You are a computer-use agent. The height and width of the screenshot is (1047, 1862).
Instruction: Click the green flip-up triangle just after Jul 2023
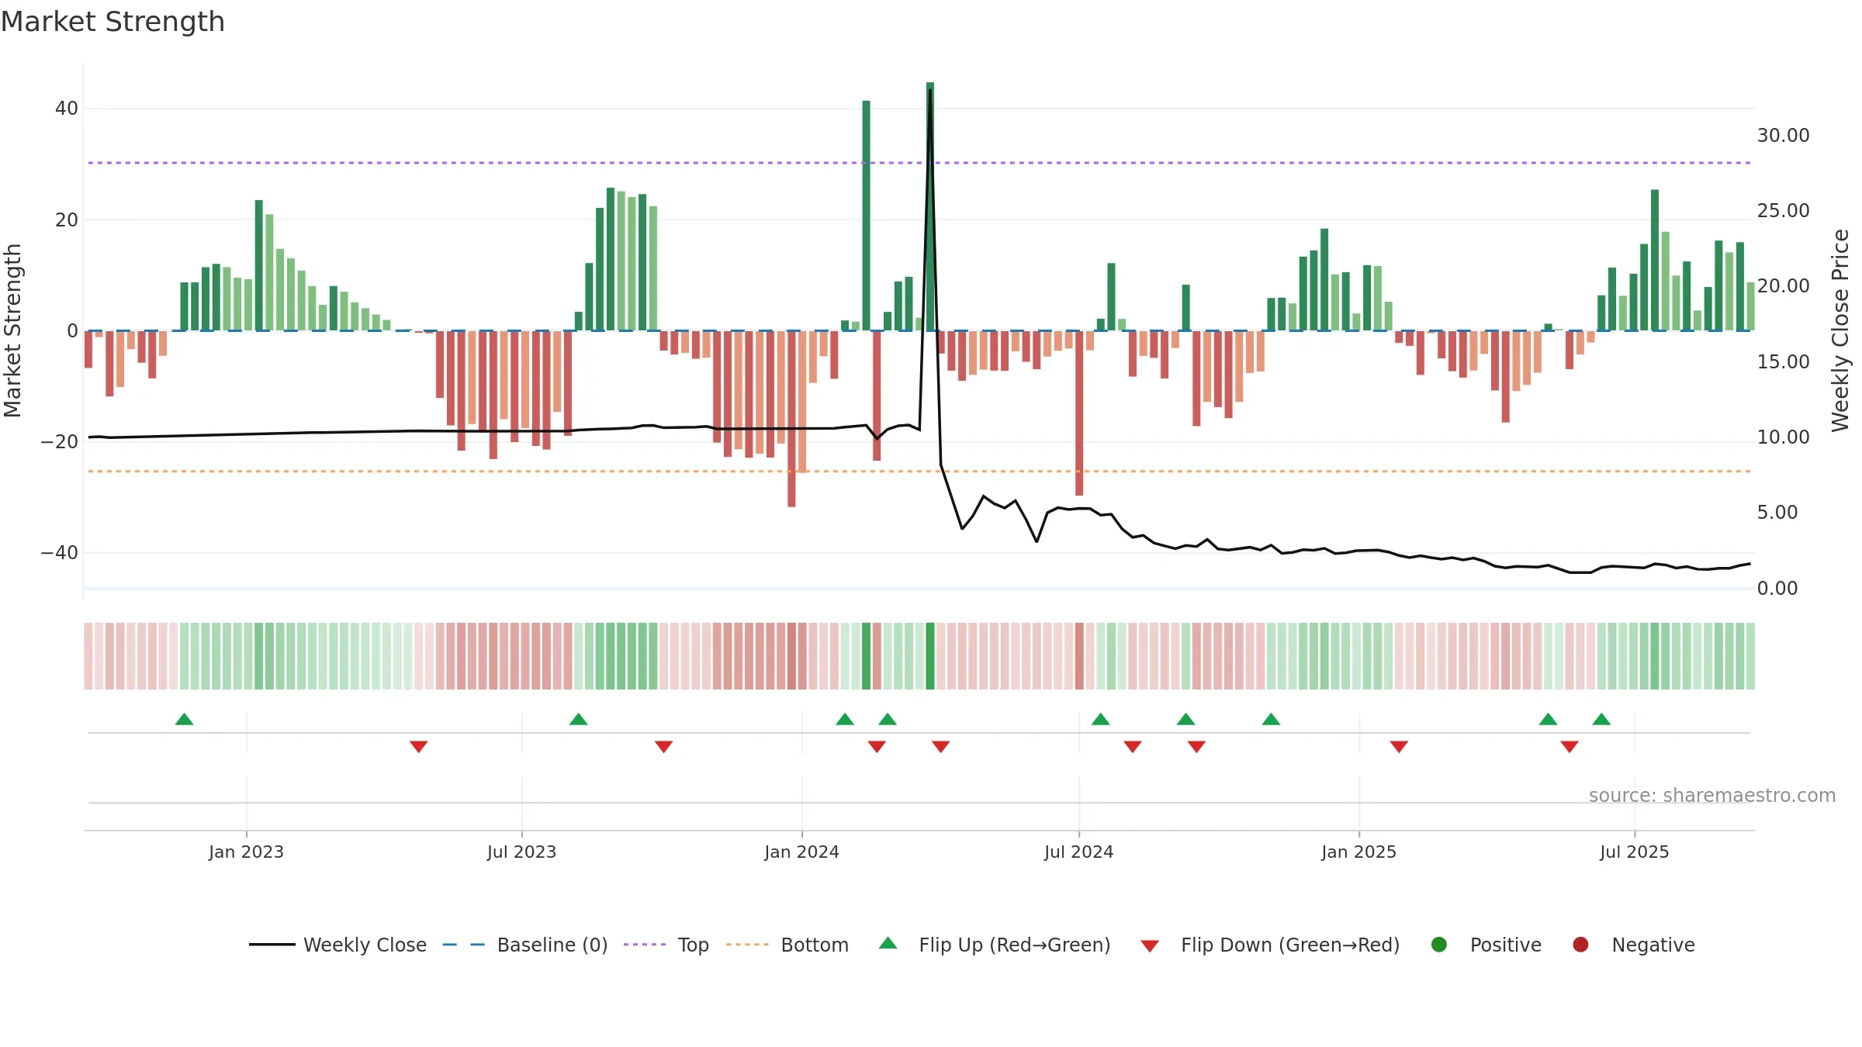pyautogui.click(x=579, y=719)
